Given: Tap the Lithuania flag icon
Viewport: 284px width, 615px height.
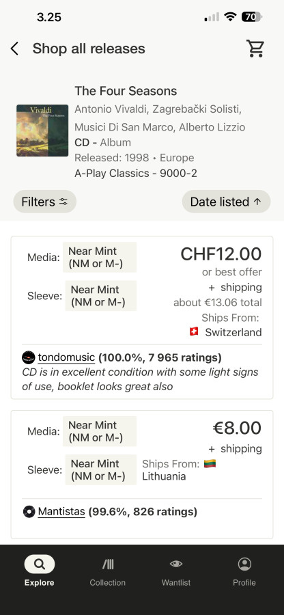Looking at the screenshot, I should pos(210,463).
